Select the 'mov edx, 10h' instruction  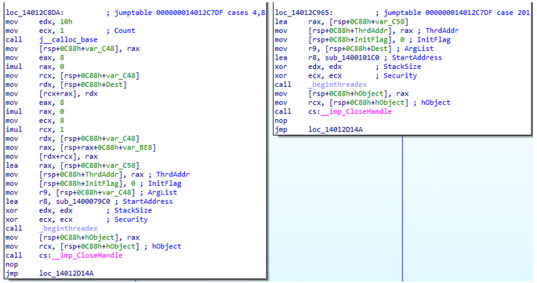point(39,22)
